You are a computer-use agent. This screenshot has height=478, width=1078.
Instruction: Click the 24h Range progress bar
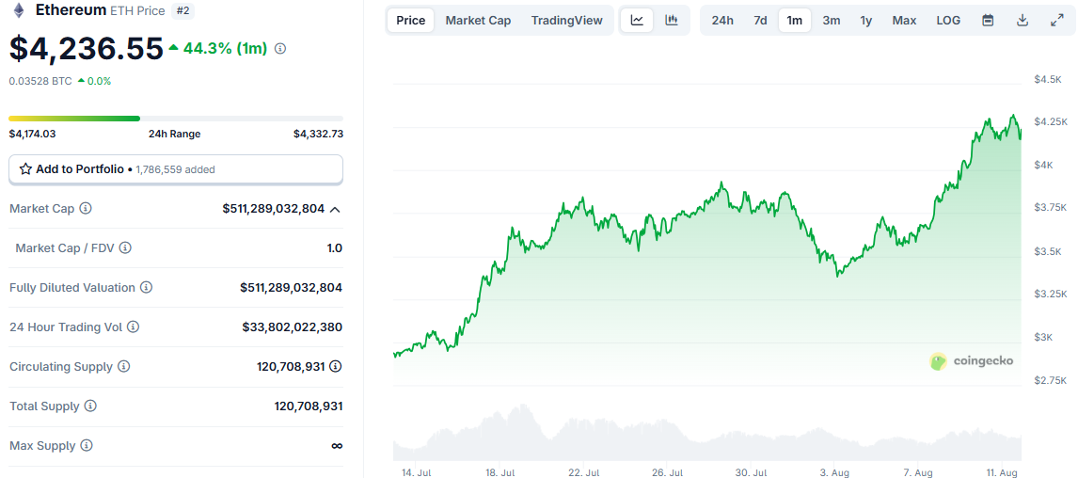pyautogui.click(x=176, y=119)
